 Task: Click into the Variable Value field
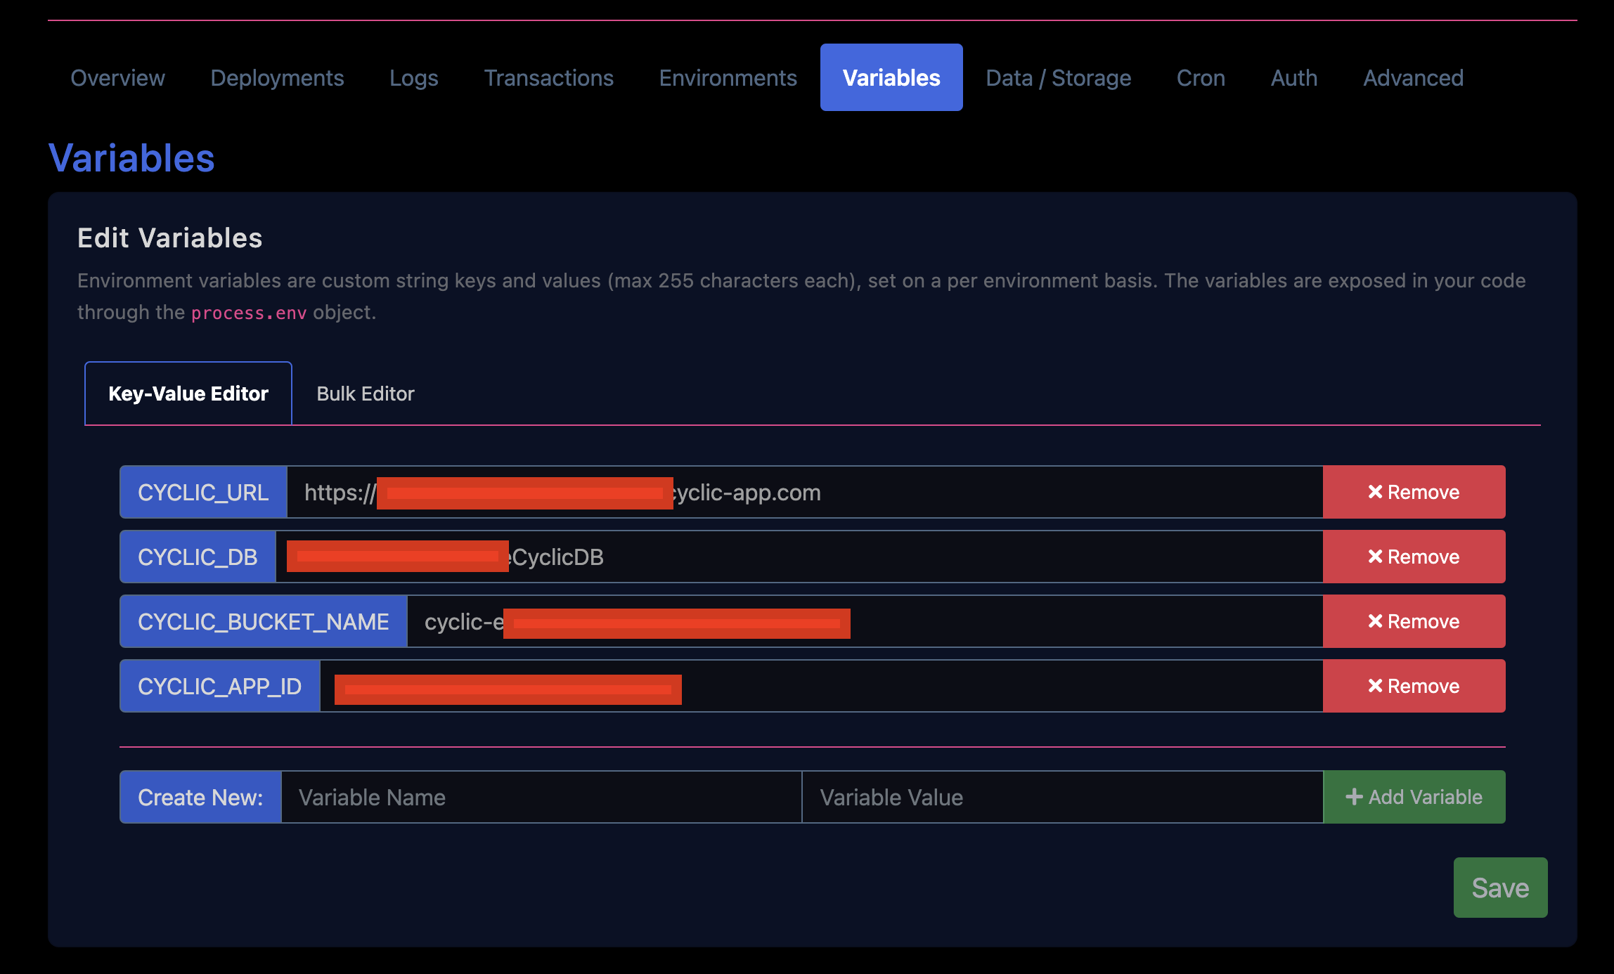click(x=1061, y=797)
